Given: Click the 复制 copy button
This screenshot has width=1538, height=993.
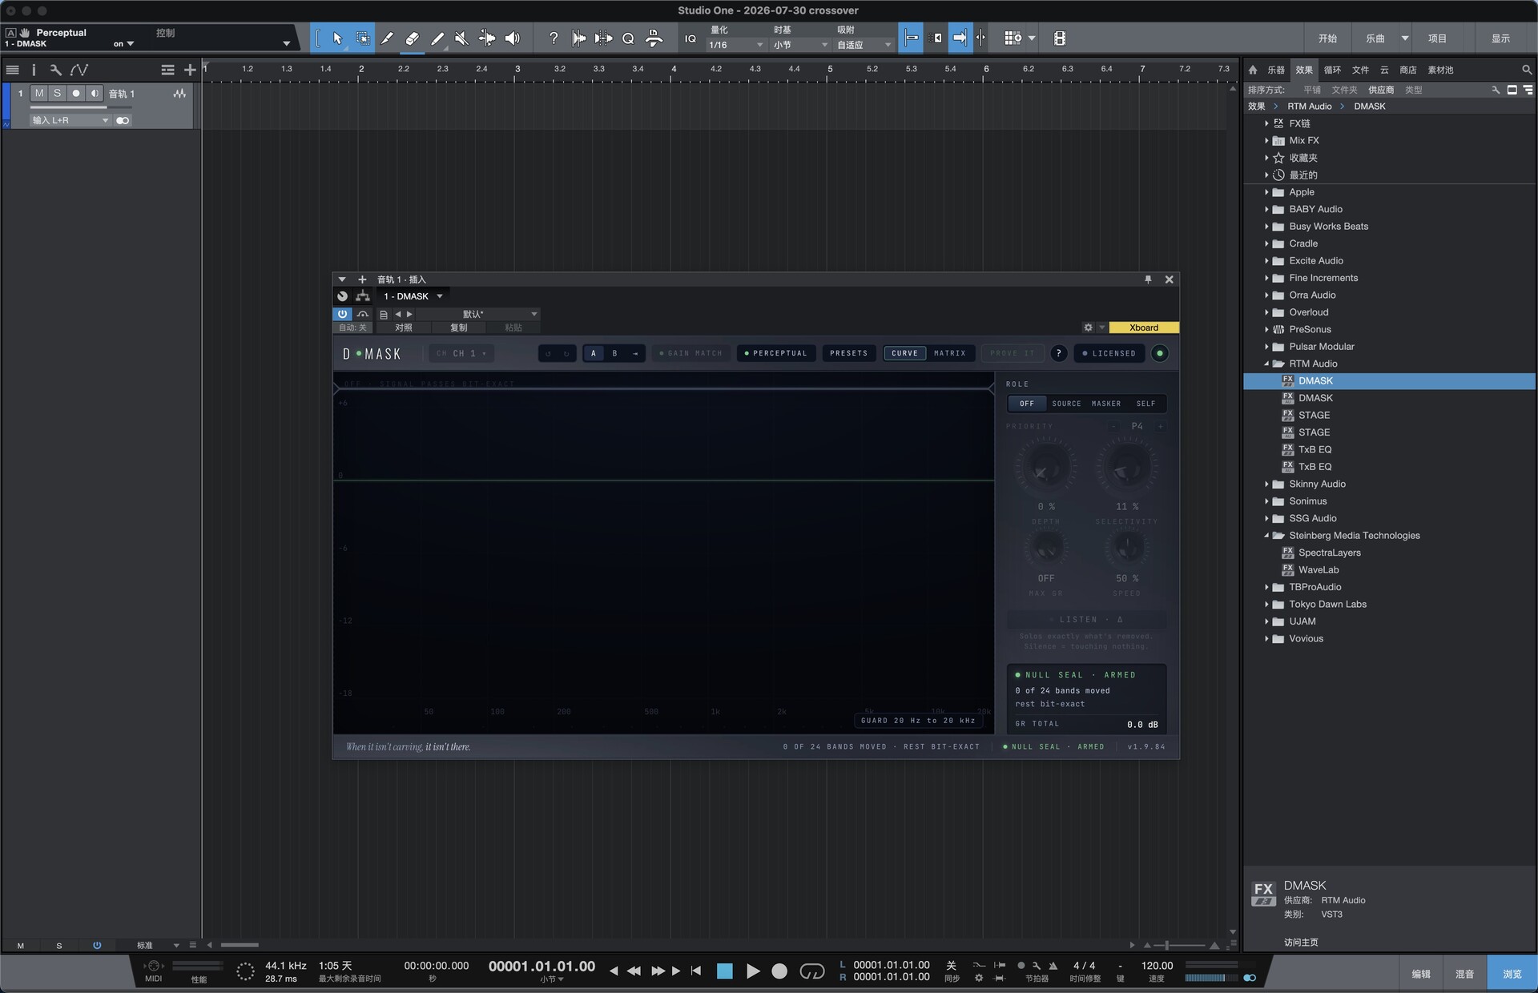Looking at the screenshot, I should point(459,328).
